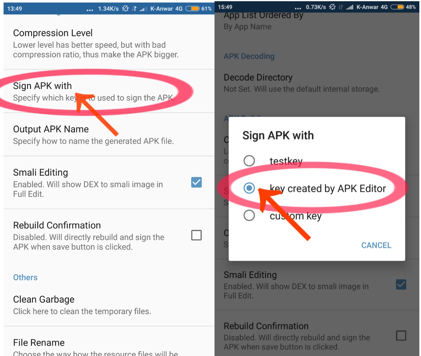Open the Compression Level setting

109,44
